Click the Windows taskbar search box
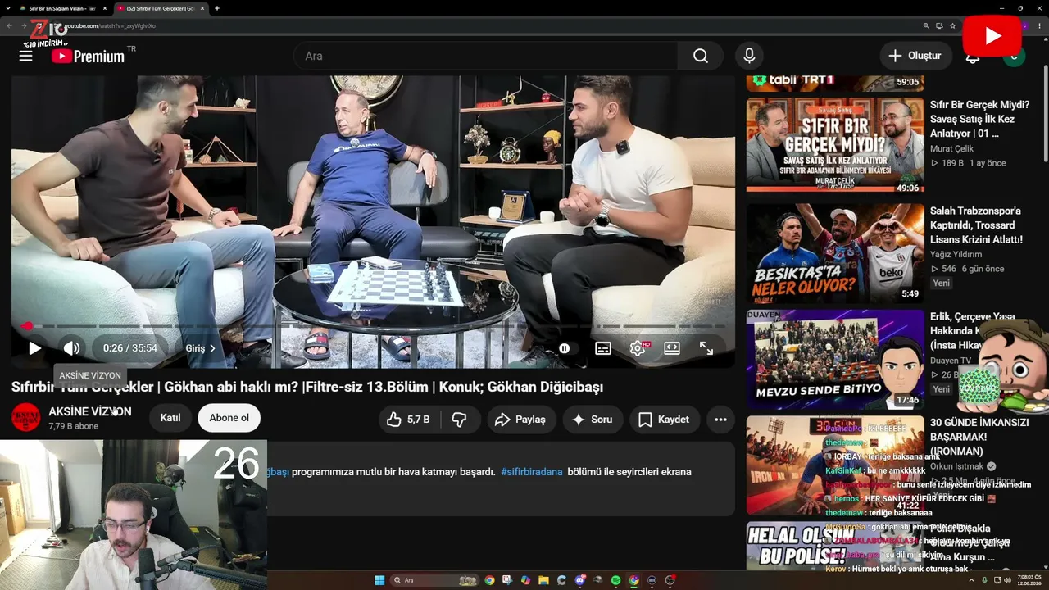 [434, 580]
